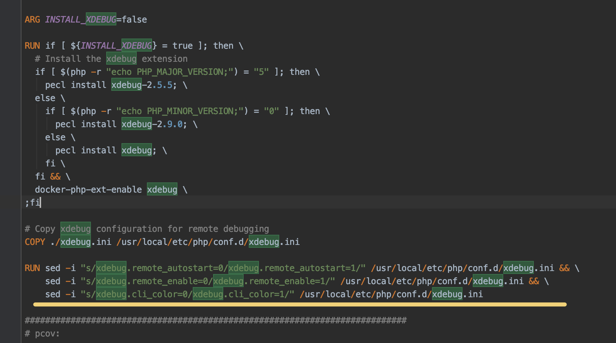Place cursor at ';fi' line
616x343 pixels.
(x=33, y=202)
